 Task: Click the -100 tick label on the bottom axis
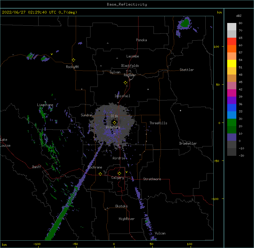click(37, 244)
